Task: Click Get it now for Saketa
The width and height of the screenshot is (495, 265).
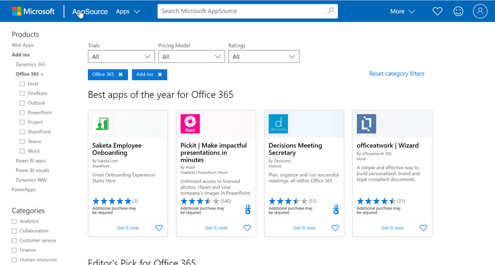Action: tap(128, 228)
